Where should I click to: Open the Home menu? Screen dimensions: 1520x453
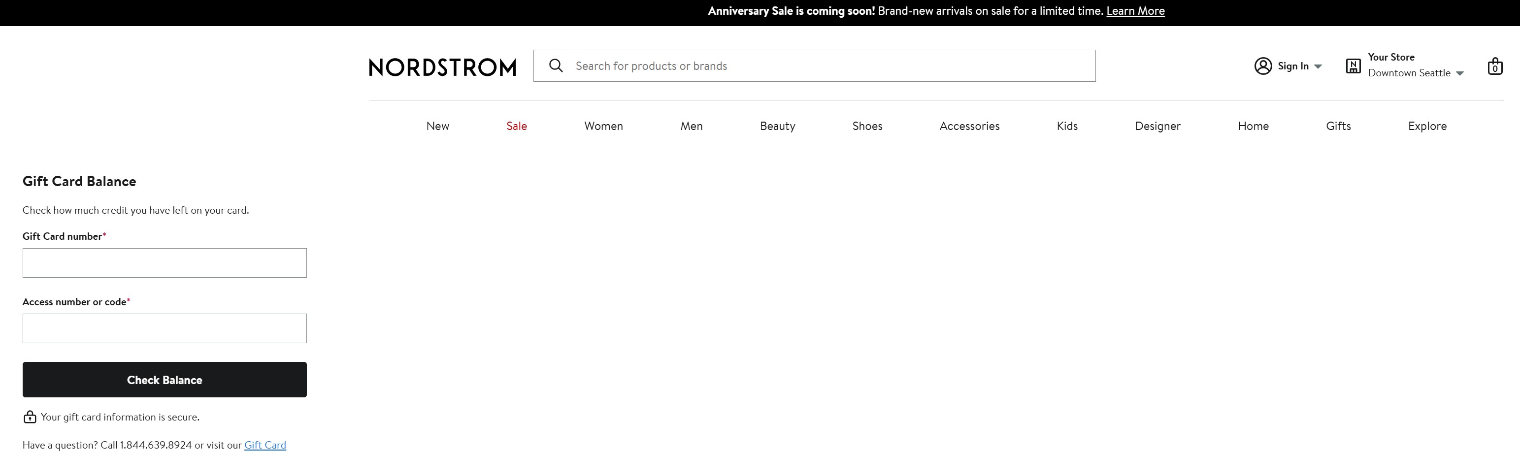point(1254,126)
